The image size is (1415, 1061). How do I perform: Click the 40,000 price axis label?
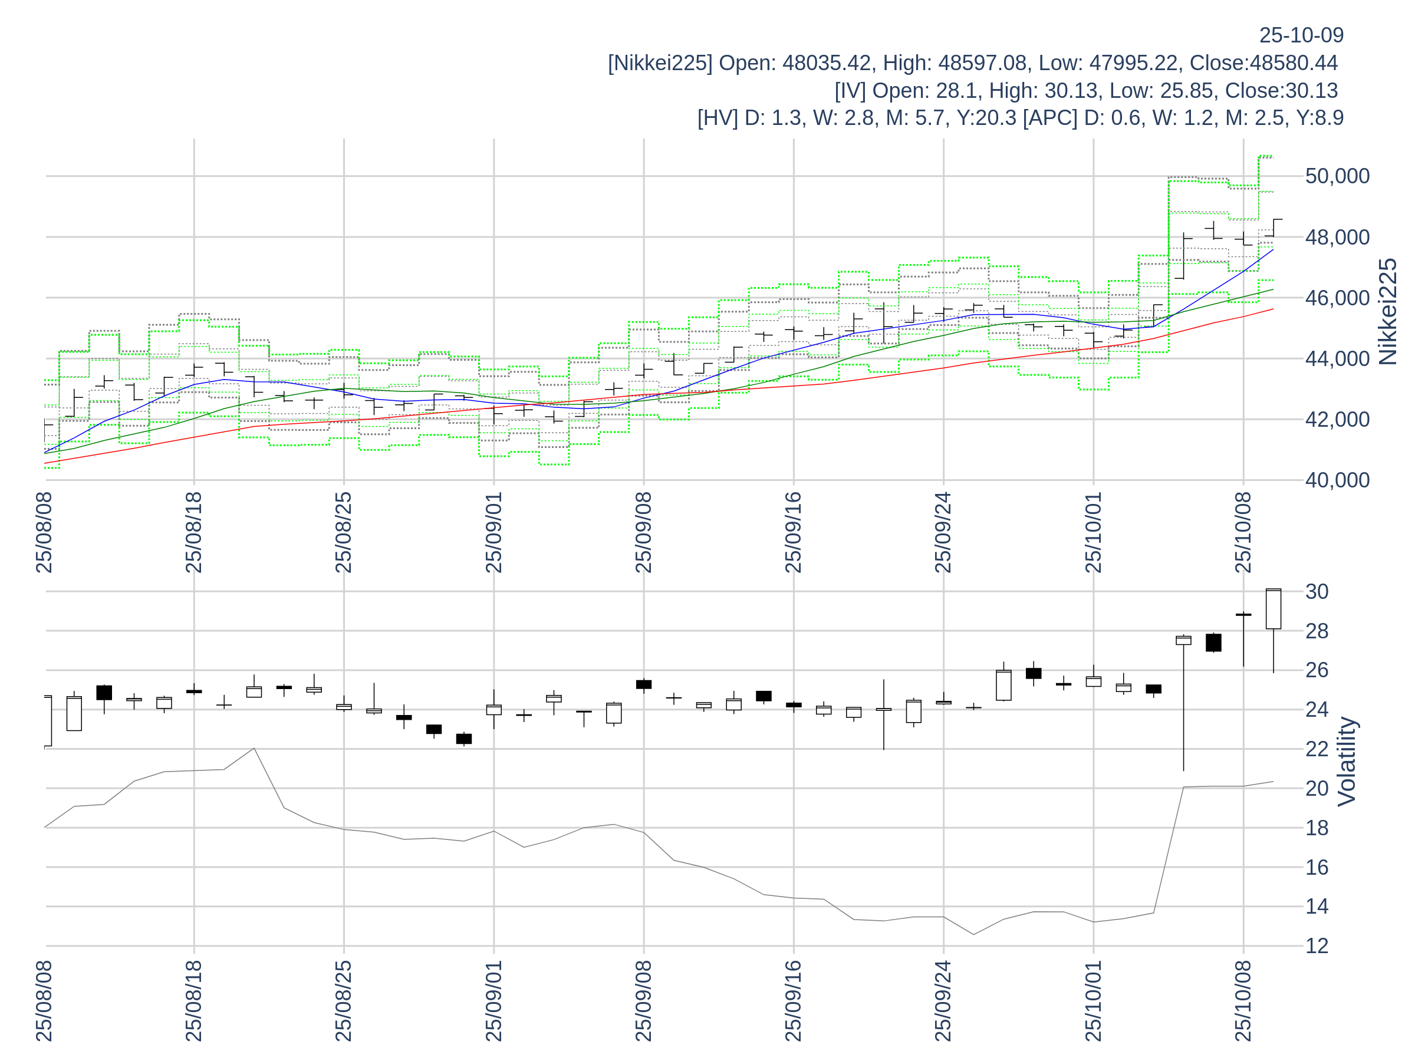click(x=1337, y=480)
